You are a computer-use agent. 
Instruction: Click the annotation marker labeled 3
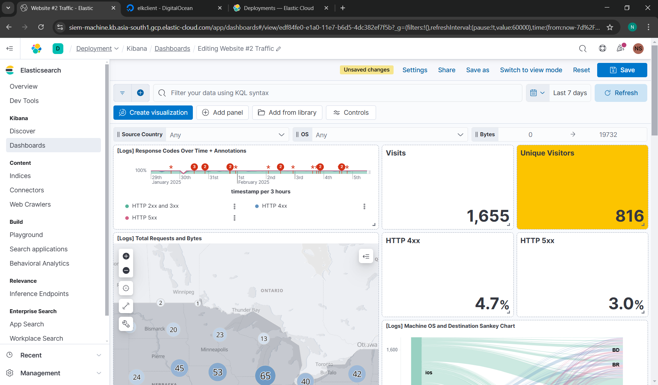pyautogui.click(x=194, y=167)
